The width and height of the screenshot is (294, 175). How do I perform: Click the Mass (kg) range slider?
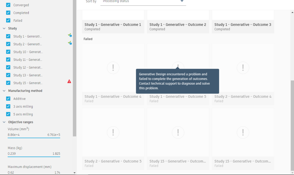(34, 157)
